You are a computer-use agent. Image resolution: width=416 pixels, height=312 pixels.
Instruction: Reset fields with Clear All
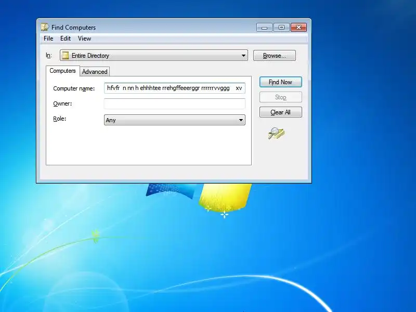(x=280, y=112)
